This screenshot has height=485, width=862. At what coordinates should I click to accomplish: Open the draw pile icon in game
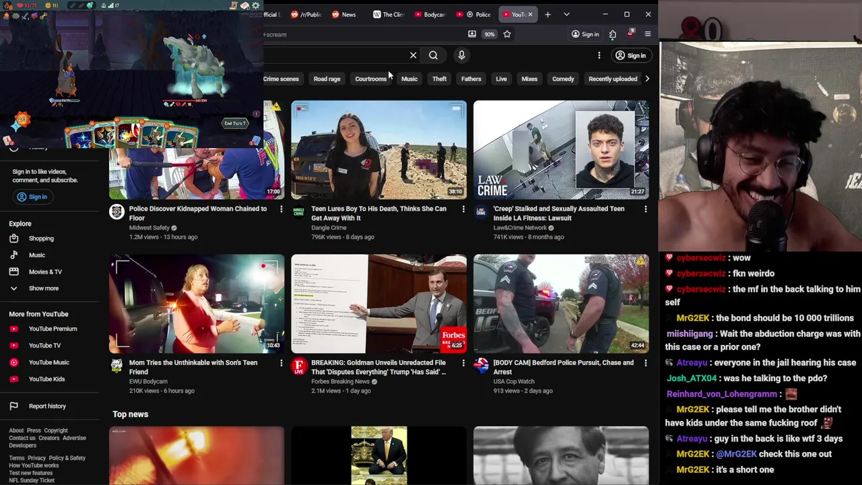pos(8,140)
